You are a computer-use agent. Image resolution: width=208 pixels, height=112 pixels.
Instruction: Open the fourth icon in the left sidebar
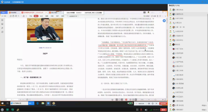2,32
